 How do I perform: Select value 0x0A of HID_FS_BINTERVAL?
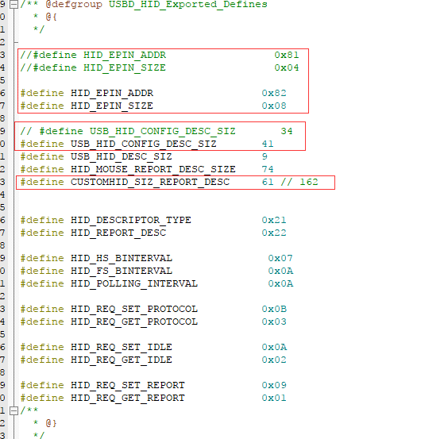coord(280,271)
